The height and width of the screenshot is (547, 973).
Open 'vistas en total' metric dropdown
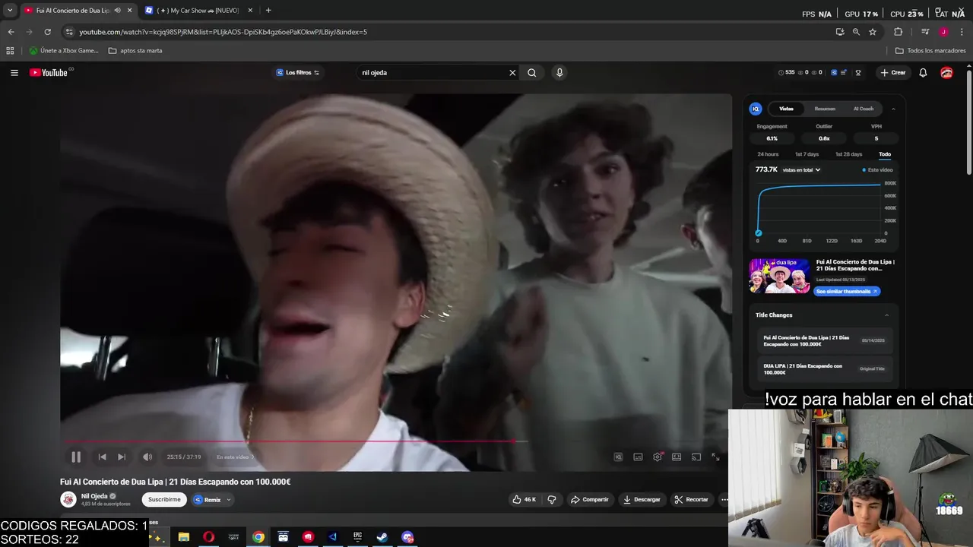click(801, 170)
